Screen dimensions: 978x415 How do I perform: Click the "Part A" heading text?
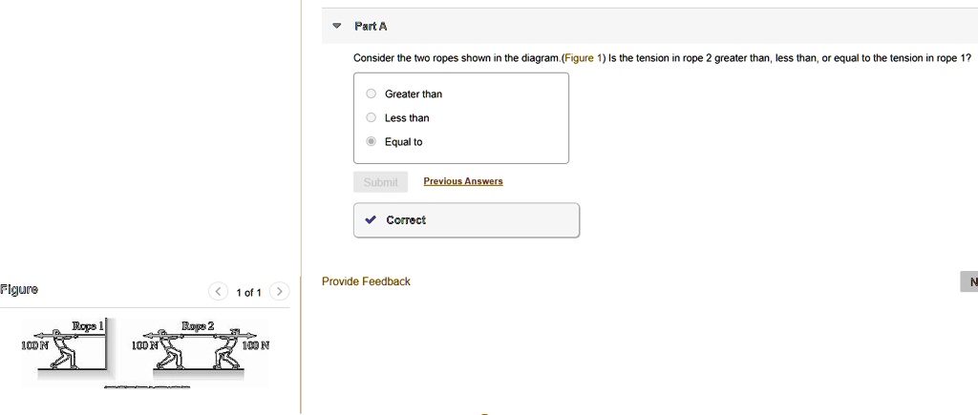(371, 27)
